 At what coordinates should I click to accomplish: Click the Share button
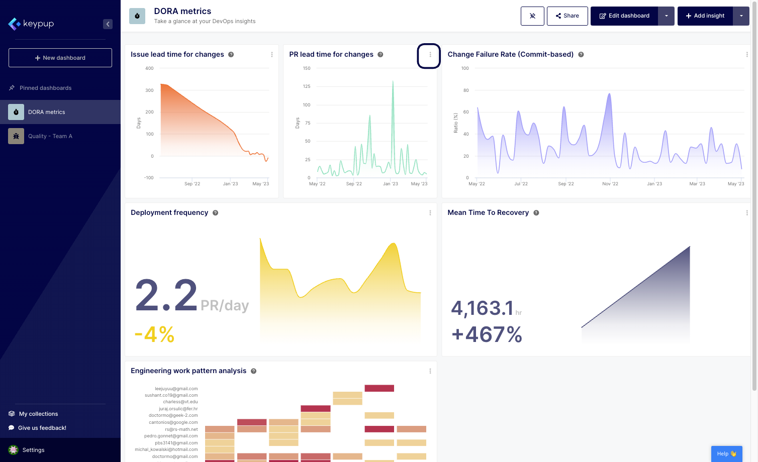pyautogui.click(x=567, y=16)
